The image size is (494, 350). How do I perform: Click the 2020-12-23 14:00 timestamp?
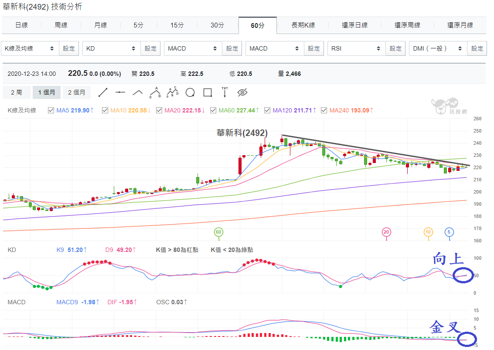click(x=31, y=74)
